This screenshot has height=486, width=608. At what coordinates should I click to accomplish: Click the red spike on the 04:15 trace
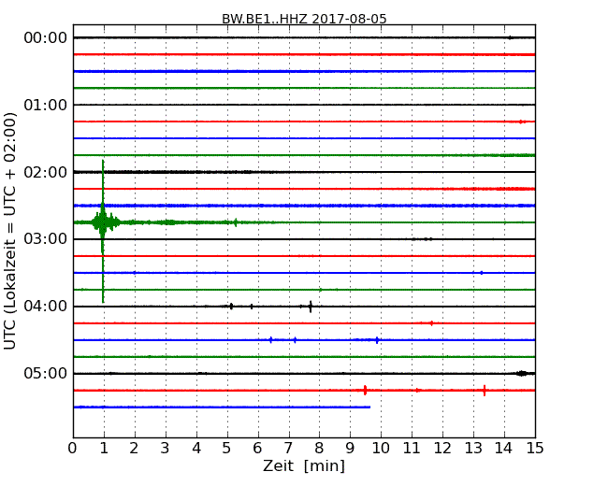point(431,323)
